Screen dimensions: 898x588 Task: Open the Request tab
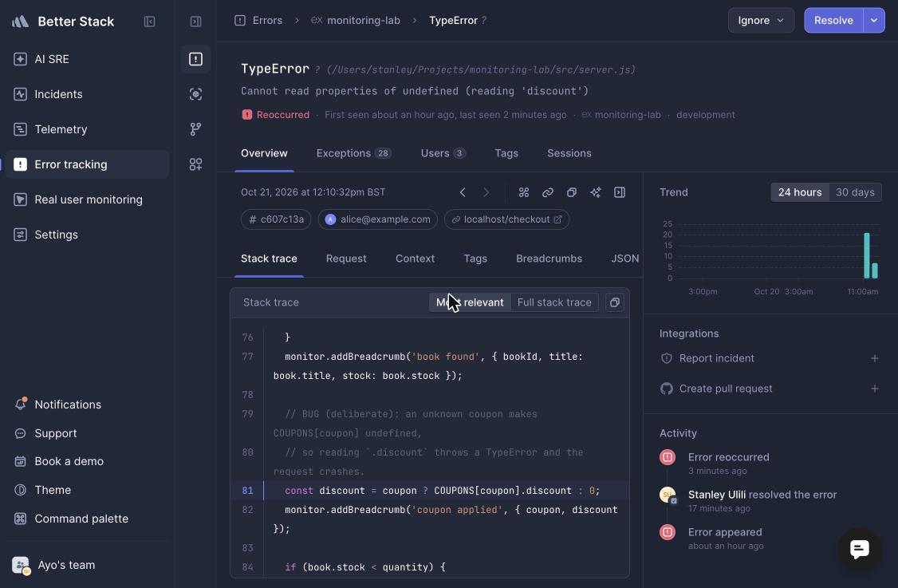pyautogui.click(x=346, y=259)
